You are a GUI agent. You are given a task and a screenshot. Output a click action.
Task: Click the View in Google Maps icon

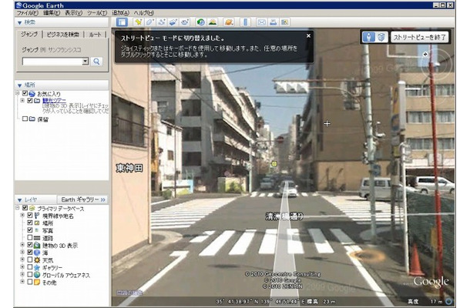(285, 22)
